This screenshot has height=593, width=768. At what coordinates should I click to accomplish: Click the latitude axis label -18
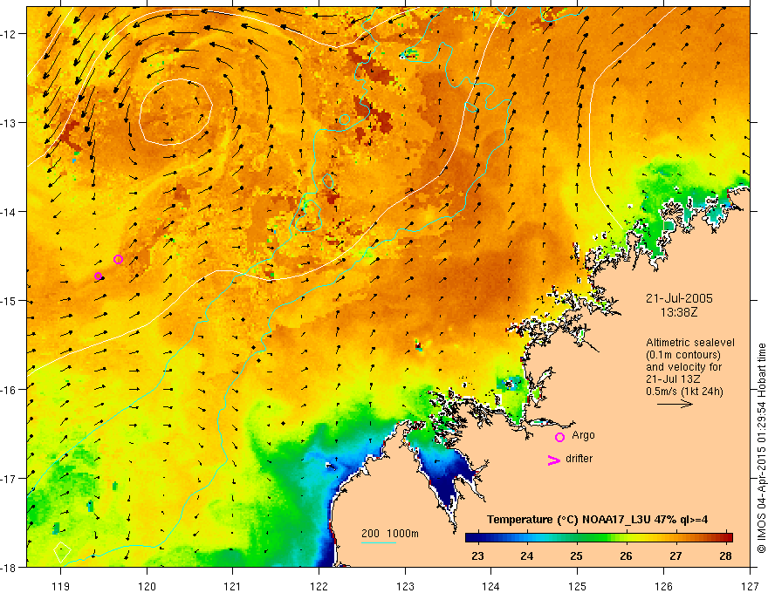point(9,568)
